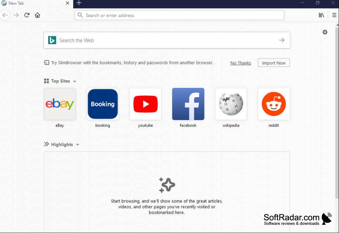339x233 pixels.
Task: Restore down the browser window
Action: [x=317, y=3]
